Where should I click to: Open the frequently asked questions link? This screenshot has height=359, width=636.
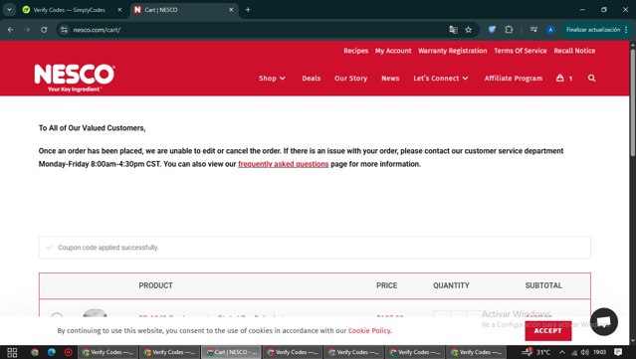click(283, 164)
